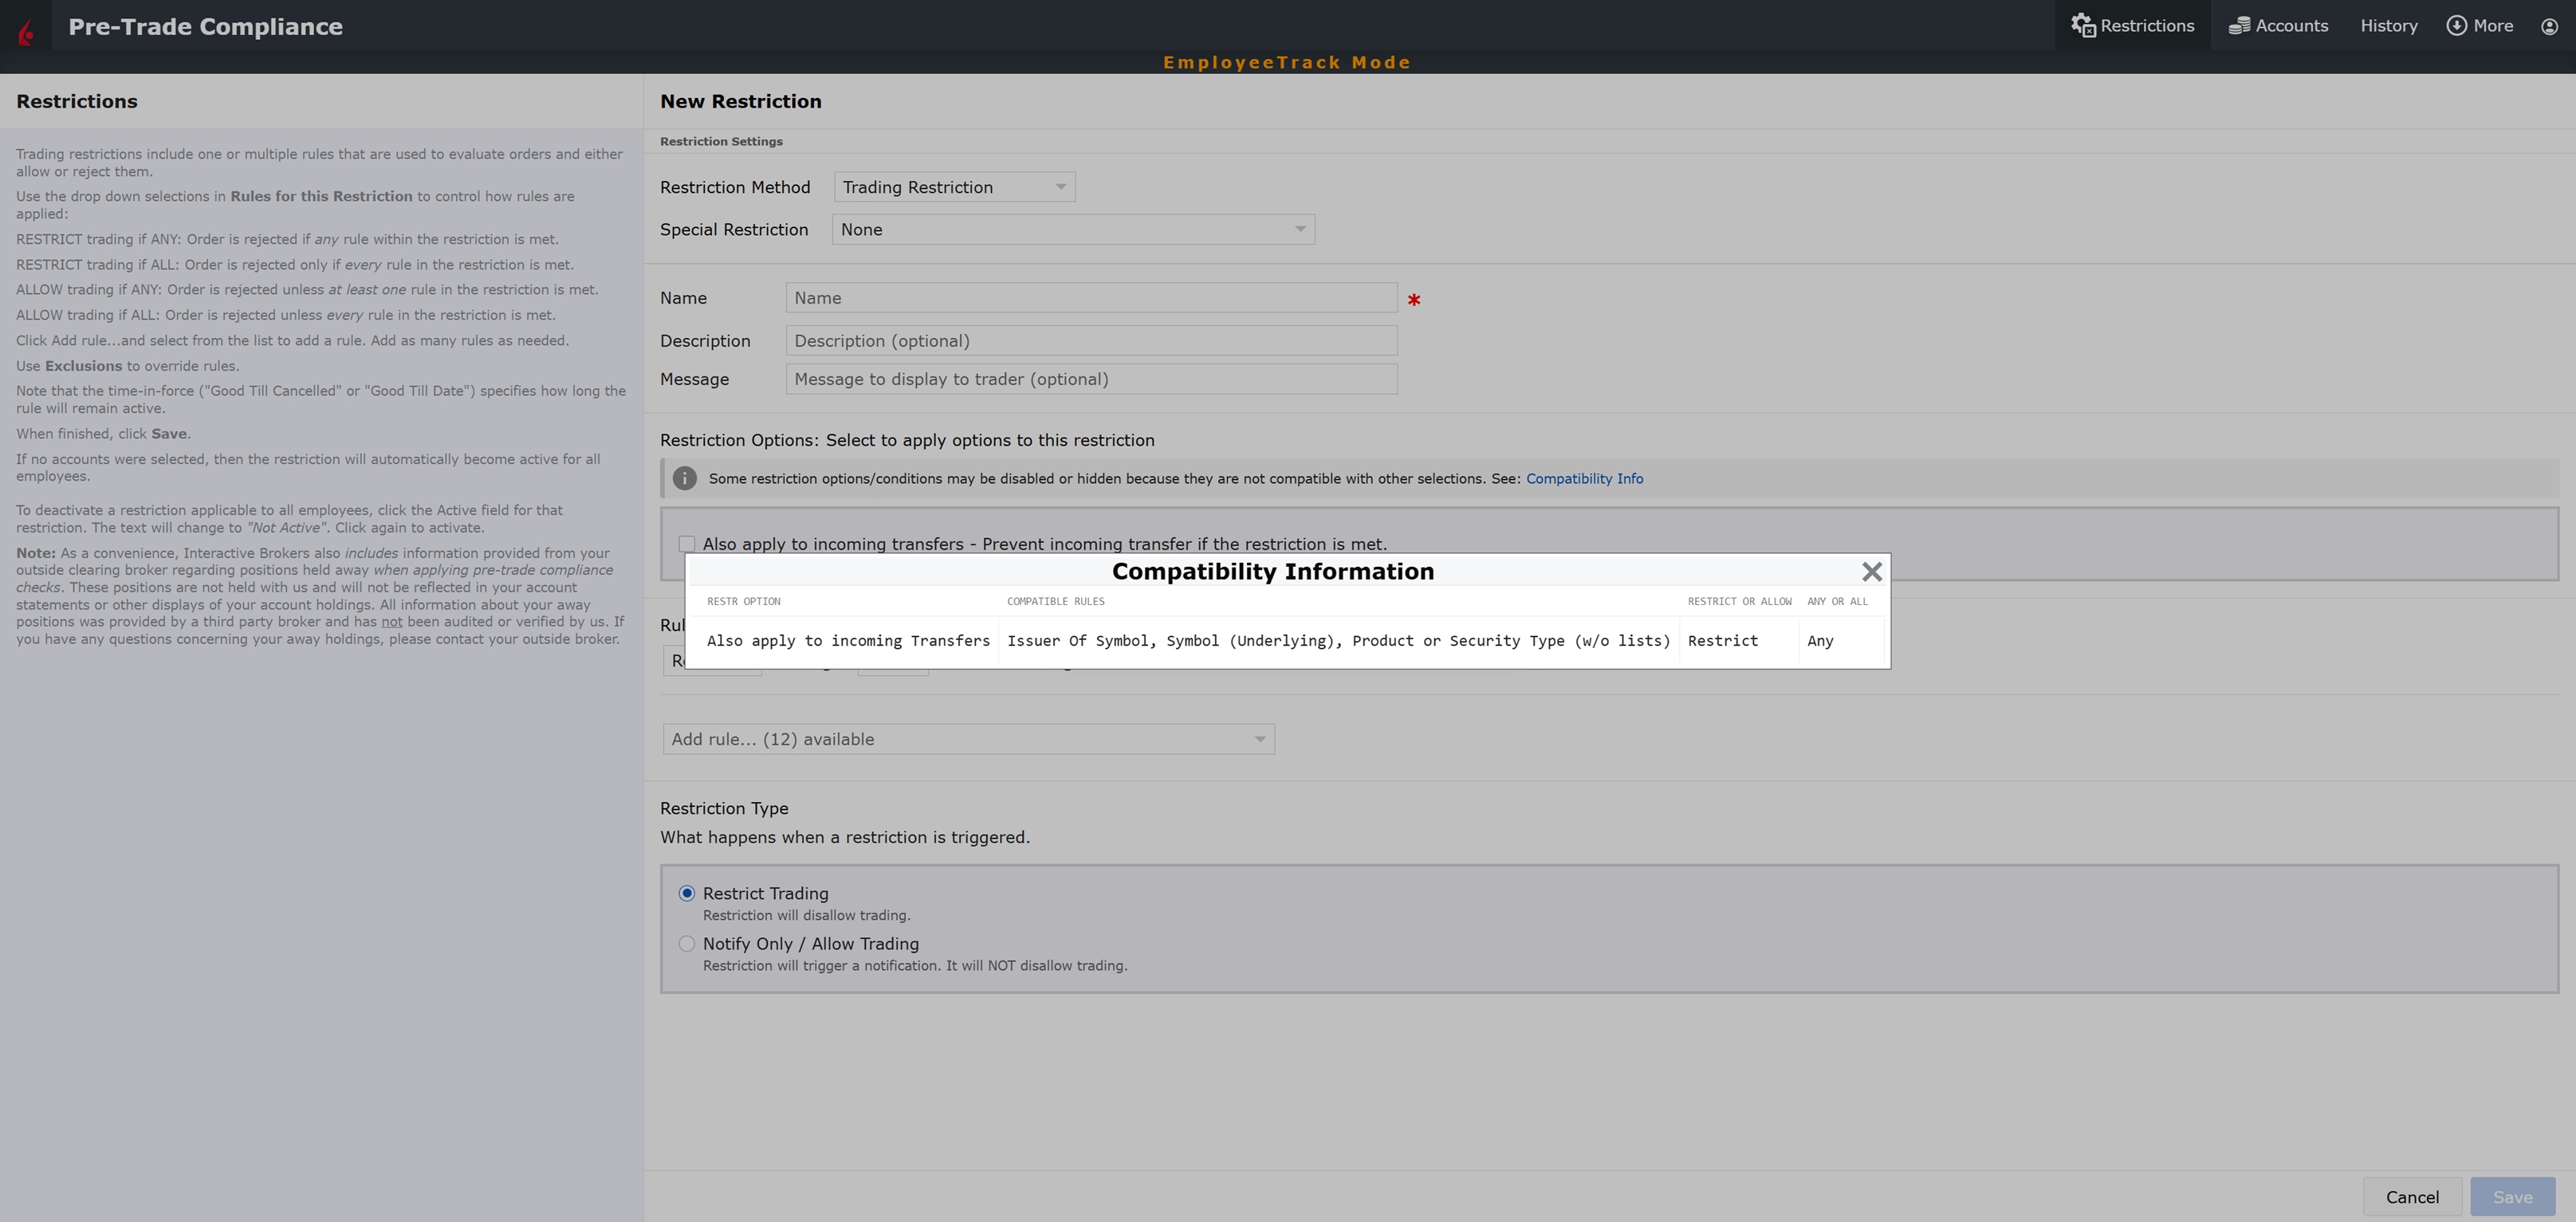Open the Accounts menu item
Screen dimensions: 2576x1222
[2291, 26]
